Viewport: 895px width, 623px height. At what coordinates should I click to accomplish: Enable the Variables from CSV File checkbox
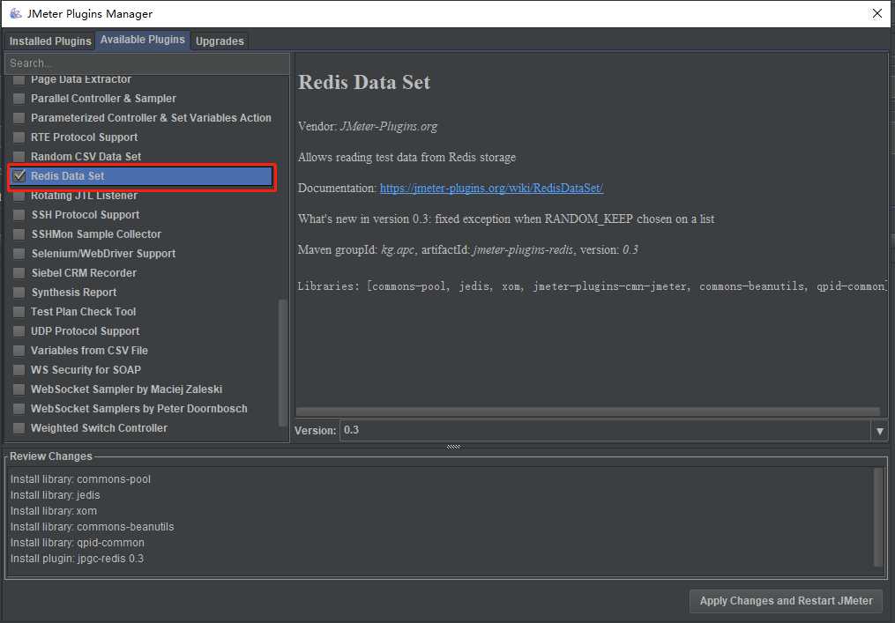(19, 351)
